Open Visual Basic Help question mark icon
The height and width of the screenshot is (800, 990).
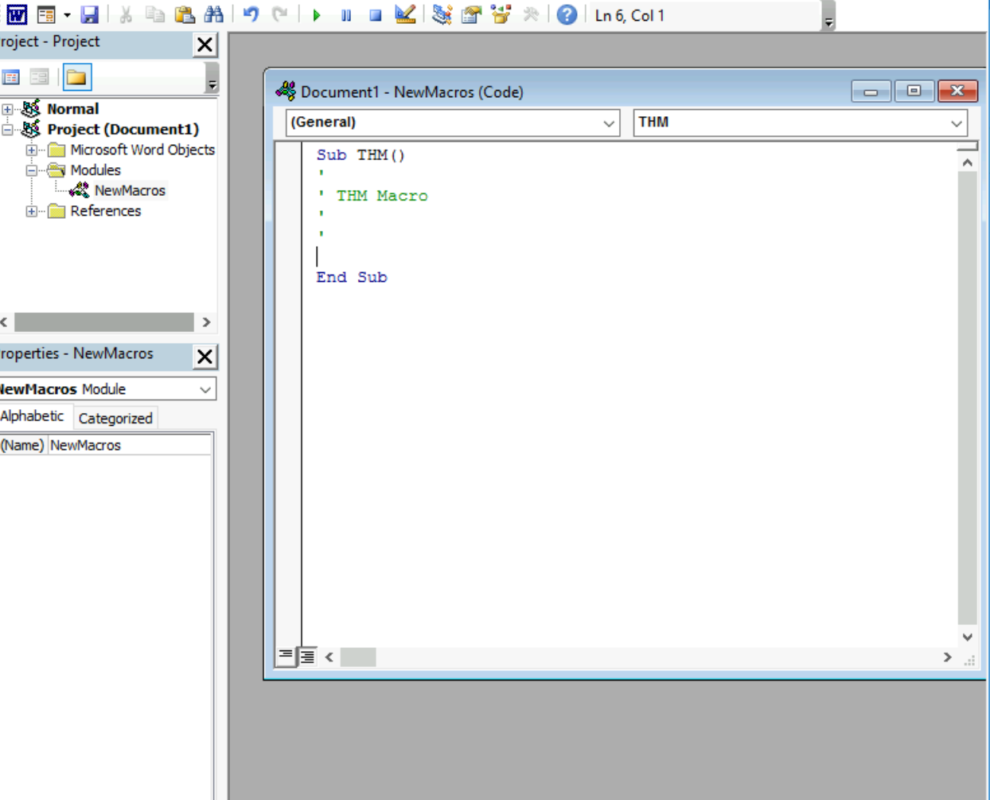pyautogui.click(x=567, y=15)
